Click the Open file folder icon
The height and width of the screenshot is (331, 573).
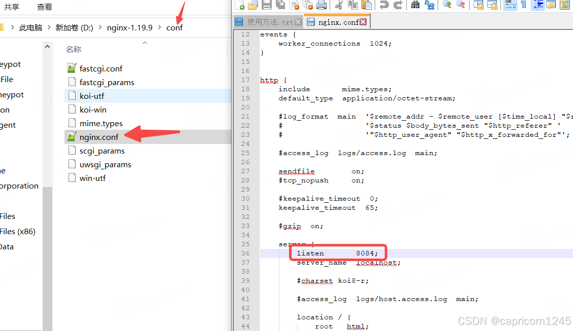click(x=253, y=5)
